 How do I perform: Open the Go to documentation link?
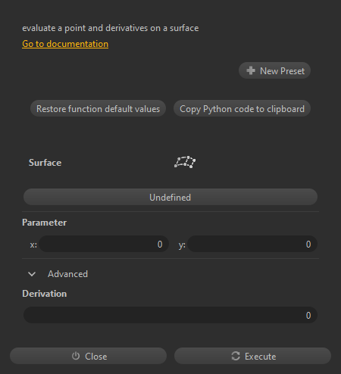tap(65, 44)
